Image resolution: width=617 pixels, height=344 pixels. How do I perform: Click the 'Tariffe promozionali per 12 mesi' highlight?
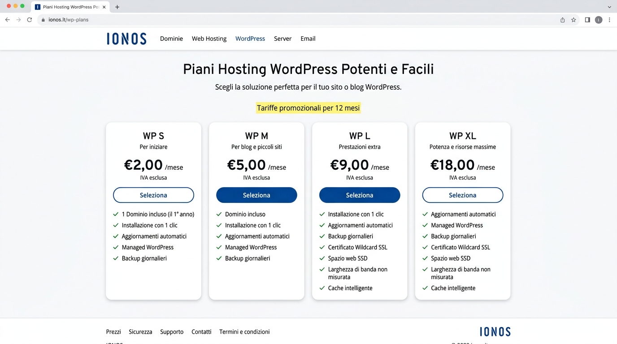pos(308,108)
